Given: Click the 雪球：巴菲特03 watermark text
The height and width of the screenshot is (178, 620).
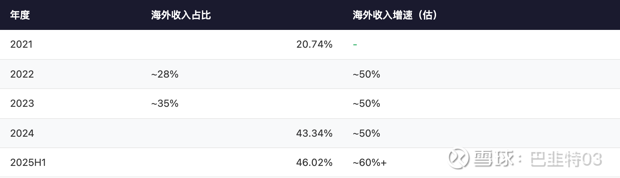Looking at the screenshot, I should (x=538, y=159).
